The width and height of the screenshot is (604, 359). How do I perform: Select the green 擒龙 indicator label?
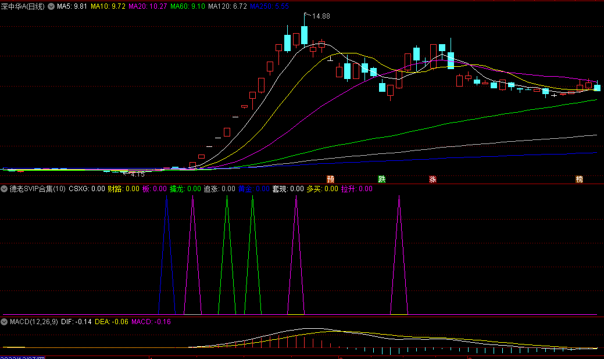click(185, 189)
